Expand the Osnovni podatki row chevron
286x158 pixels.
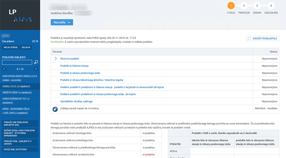click(x=55, y=59)
